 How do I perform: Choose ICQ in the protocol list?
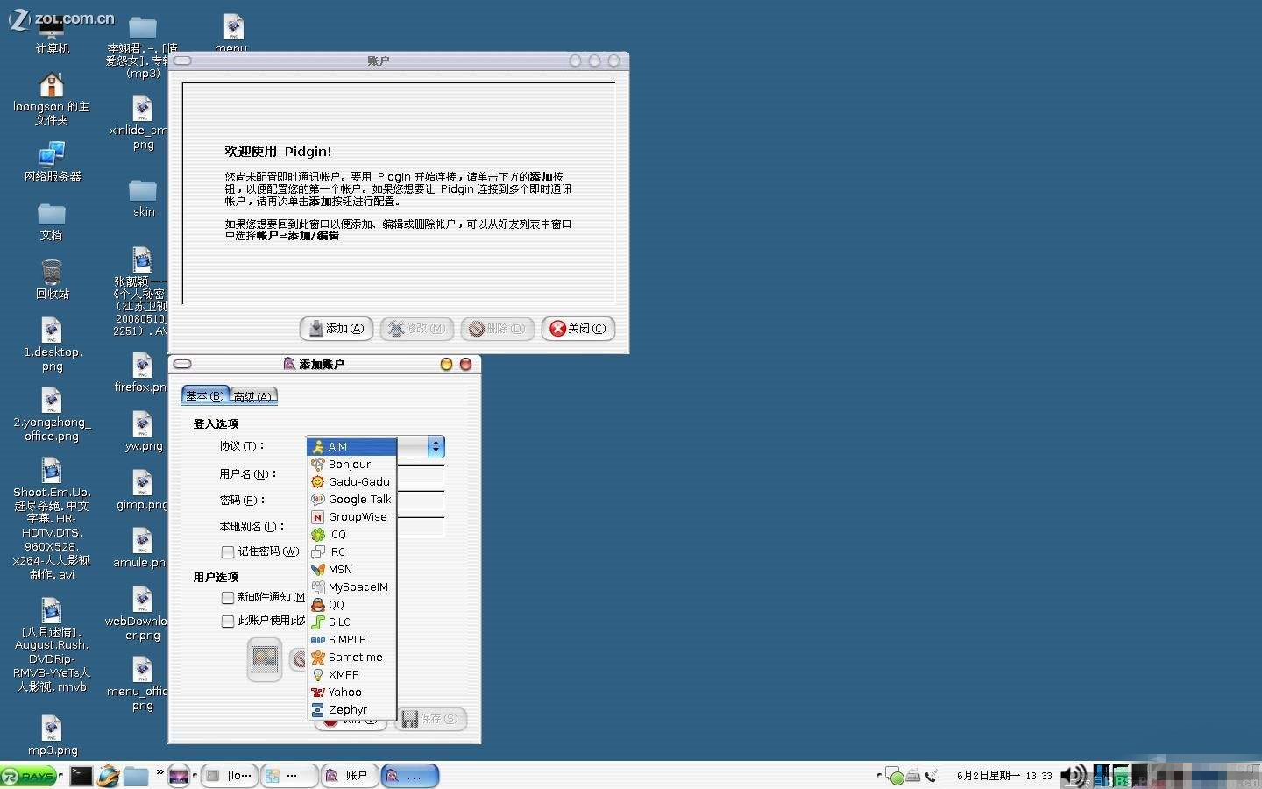(x=351, y=535)
